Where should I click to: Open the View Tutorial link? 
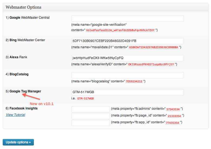click(x=15, y=115)
